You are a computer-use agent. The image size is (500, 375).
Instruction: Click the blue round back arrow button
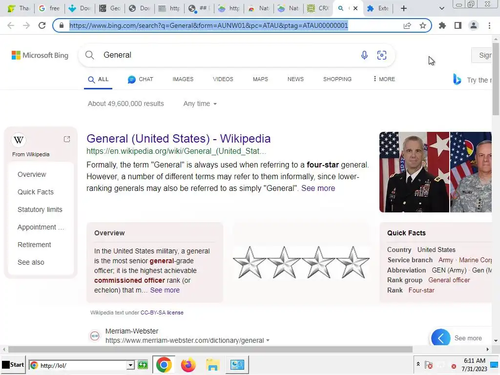click(x=441, y=338)
